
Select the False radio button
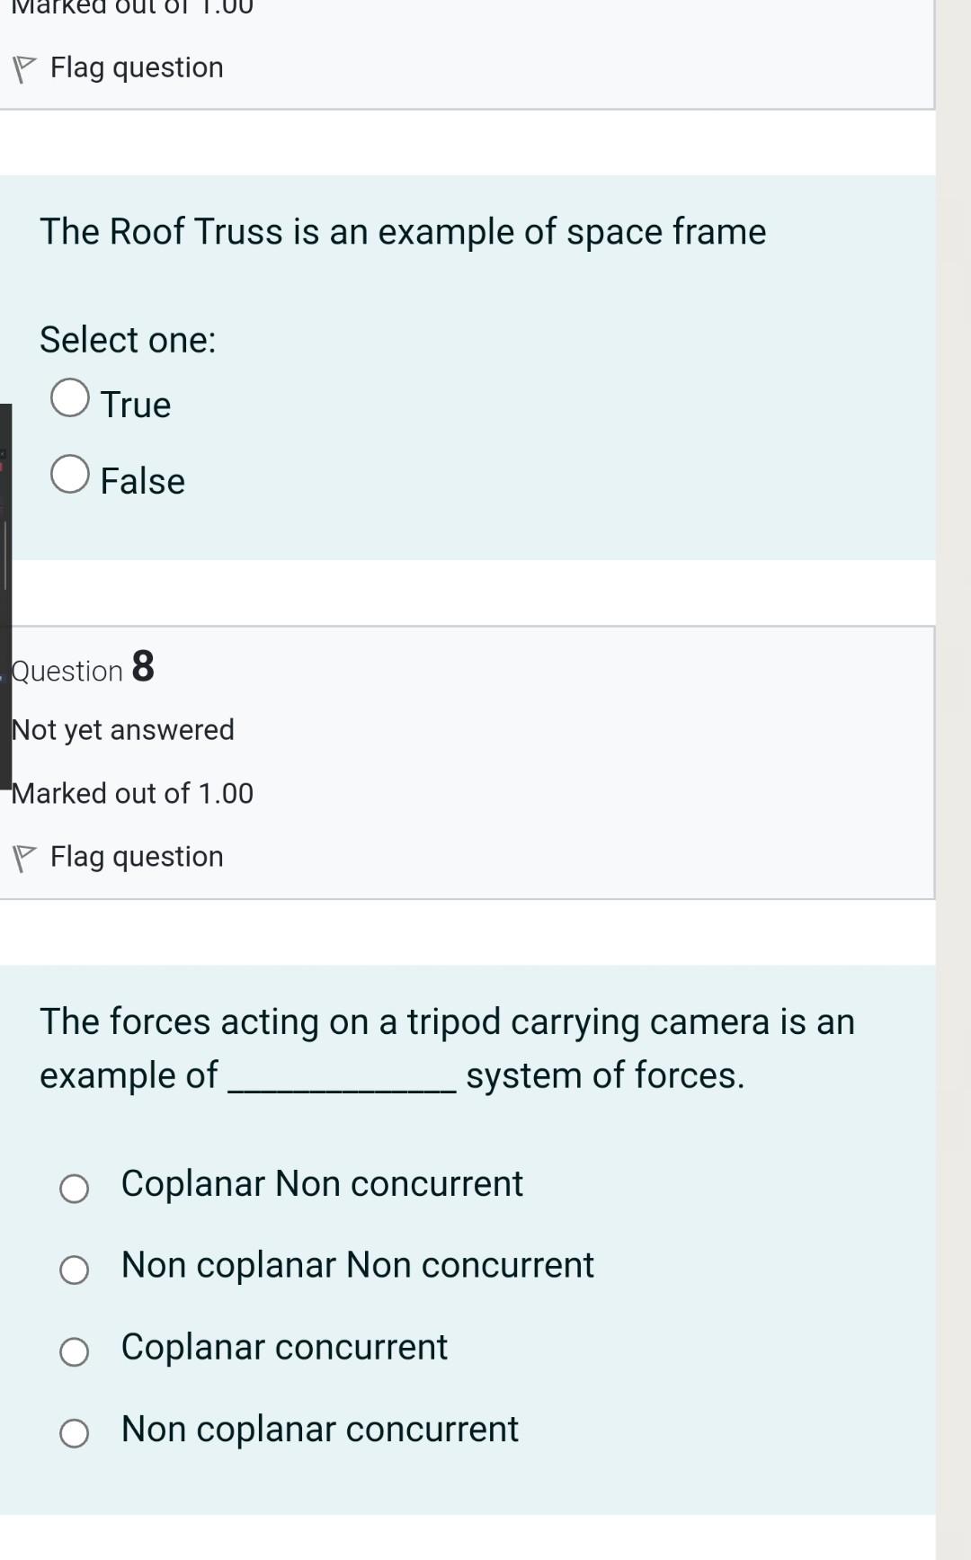point(70,474)
